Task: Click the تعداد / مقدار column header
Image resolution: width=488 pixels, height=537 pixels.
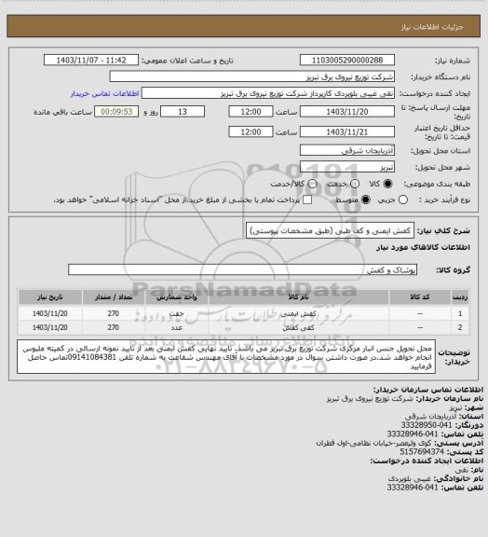Action: 114,296
